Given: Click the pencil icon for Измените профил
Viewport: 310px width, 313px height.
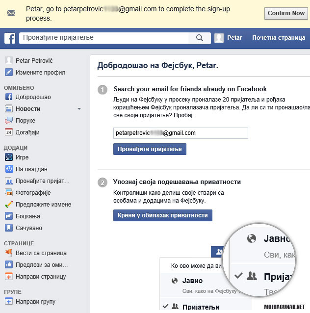Looking at the screenshot, I should (8, 72).
